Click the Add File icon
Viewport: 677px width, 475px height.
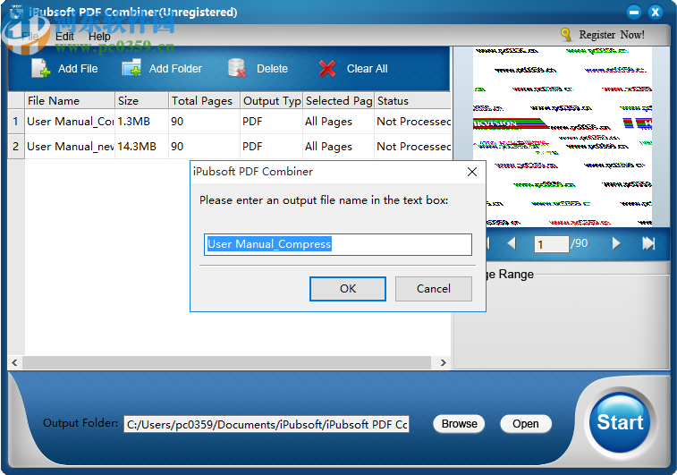coord(40,68)
